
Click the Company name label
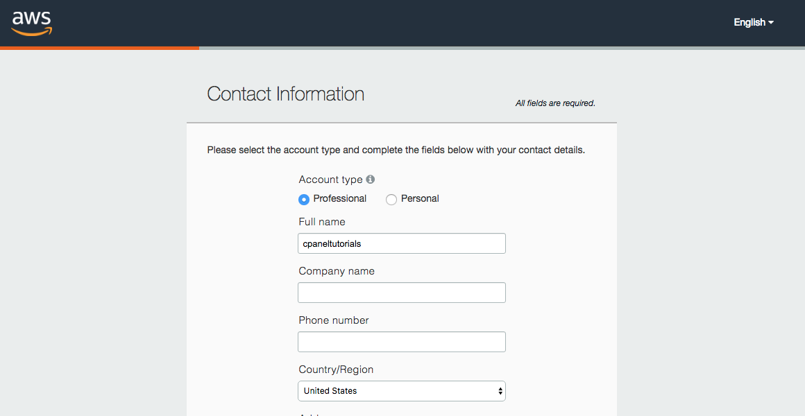click(337, 271)
